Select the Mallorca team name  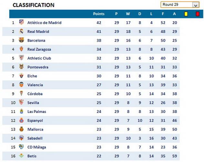(x=35, y=129)
